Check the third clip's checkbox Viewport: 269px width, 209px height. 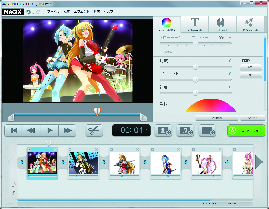[x=111, y=149]
